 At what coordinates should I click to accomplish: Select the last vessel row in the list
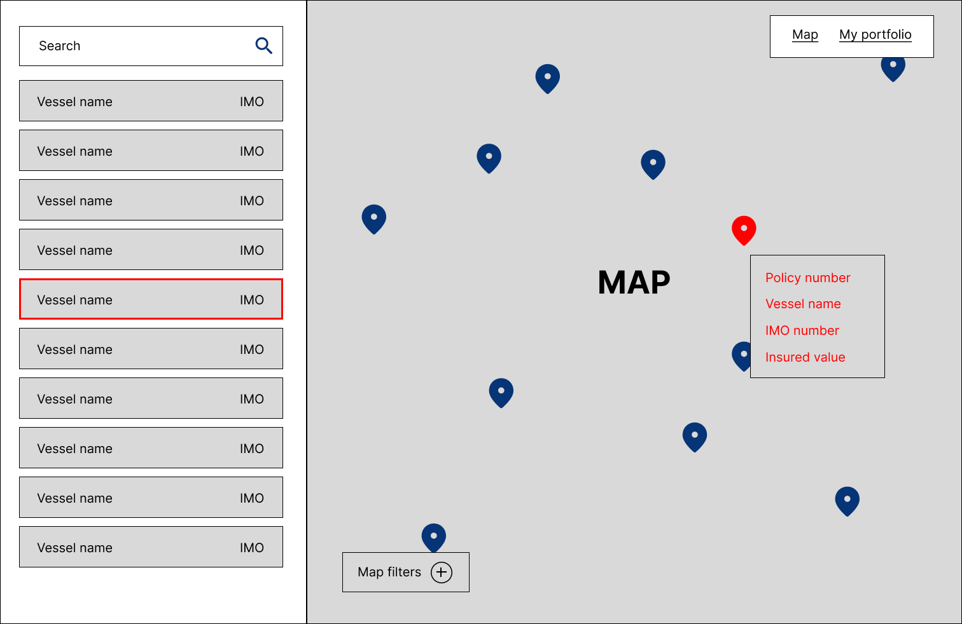tap(151, 547)
